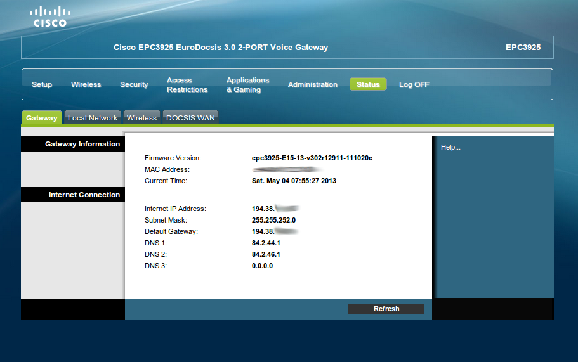Viewport: 578px width, 362px height.
Task: Click the Gateway Information section header
Action: (x=73, y=144)
